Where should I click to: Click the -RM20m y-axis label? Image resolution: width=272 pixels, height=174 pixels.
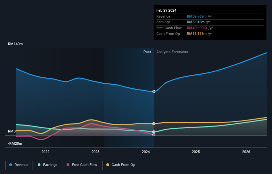(x=15, y=143)
